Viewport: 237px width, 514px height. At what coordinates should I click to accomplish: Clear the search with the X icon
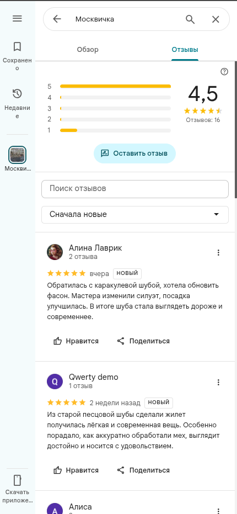216,19
